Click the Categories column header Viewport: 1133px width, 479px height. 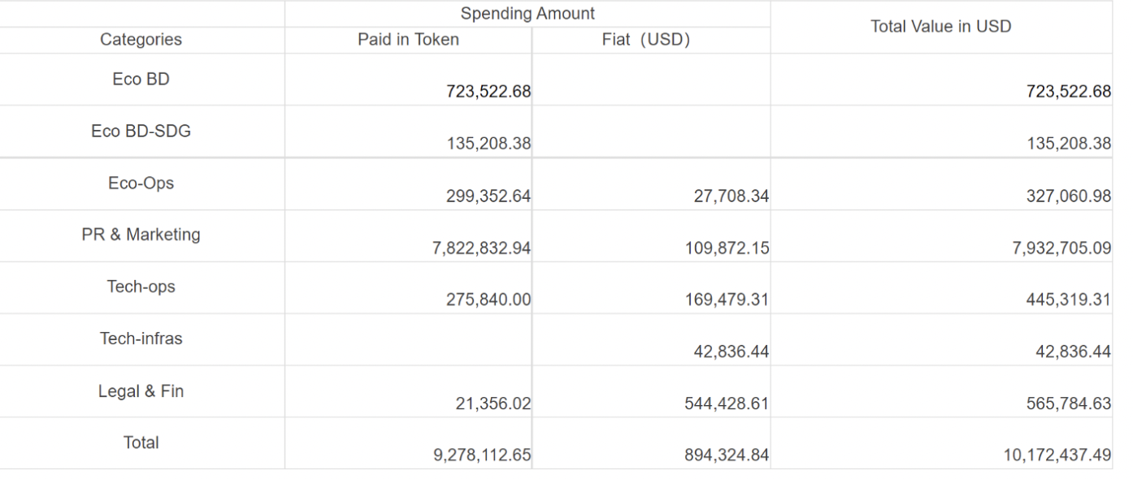141,40
